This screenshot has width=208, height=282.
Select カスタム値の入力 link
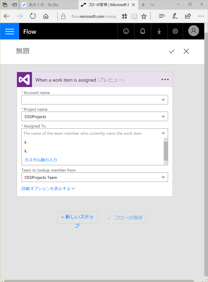pos(41,160)
